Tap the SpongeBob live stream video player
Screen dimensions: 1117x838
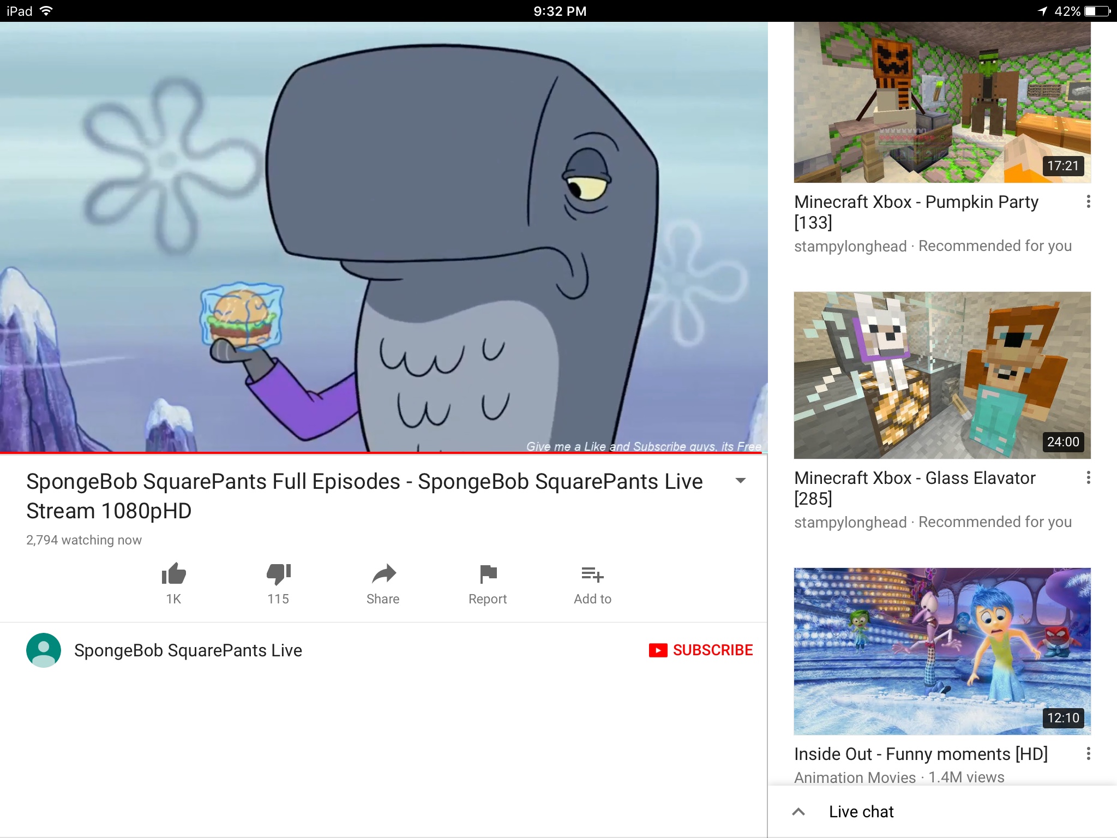coord(383,237)
